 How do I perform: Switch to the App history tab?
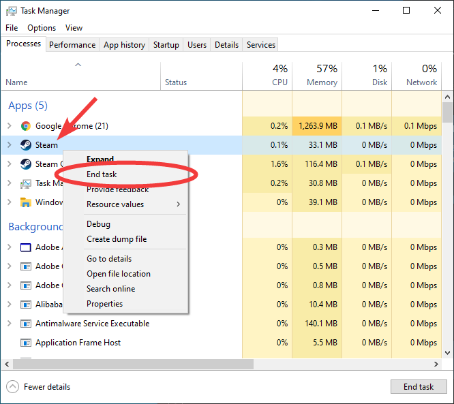(124, 45)
